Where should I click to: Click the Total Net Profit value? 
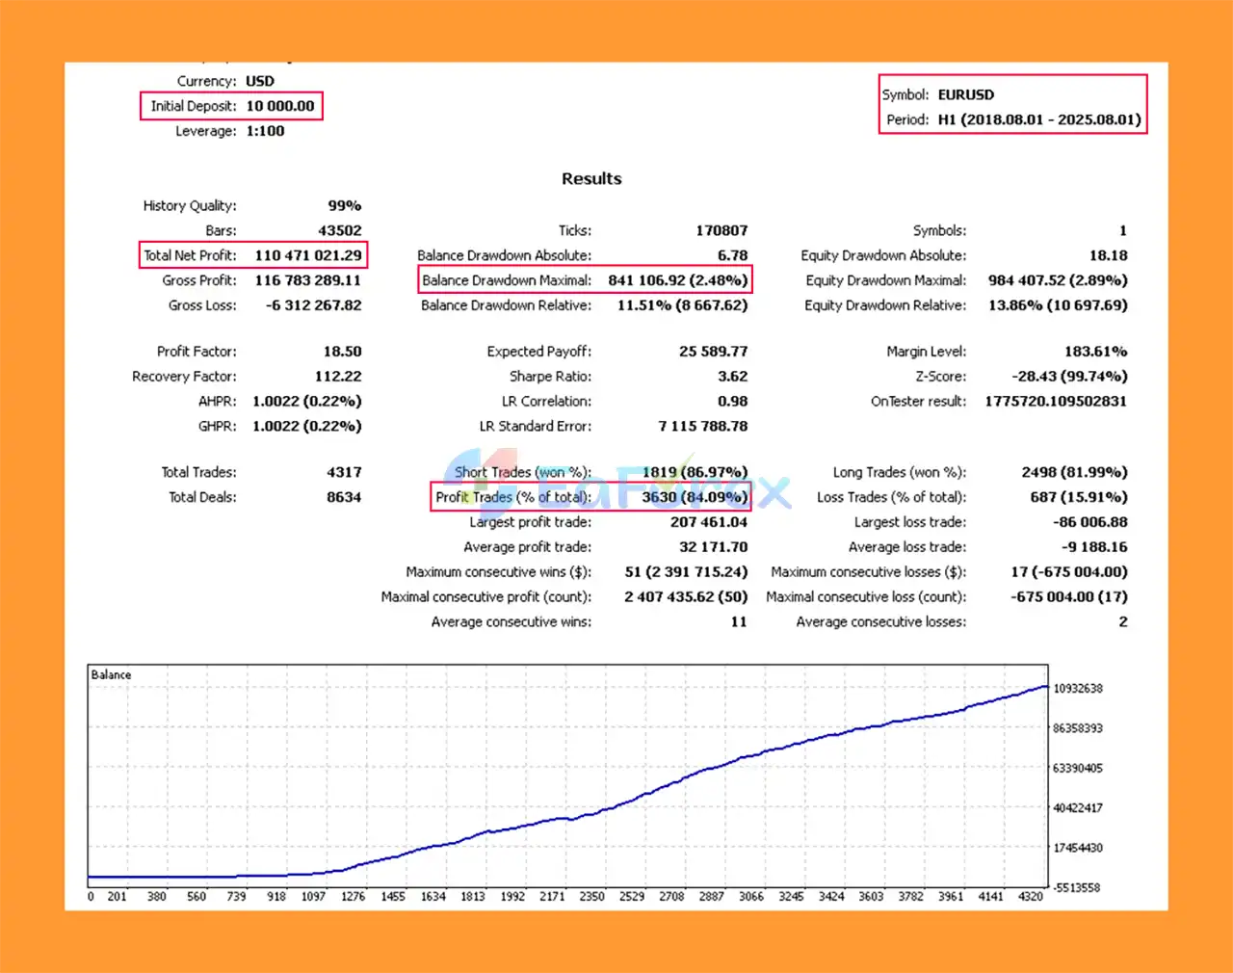(307, 255)
